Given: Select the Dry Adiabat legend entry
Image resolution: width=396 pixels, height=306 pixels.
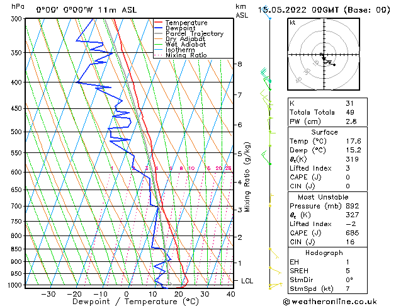Looking at the screenshot, I should click(x=185, y=39).
